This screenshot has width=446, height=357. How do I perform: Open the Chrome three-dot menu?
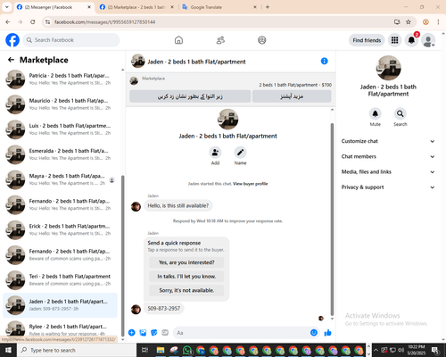[x=438, y=21]
